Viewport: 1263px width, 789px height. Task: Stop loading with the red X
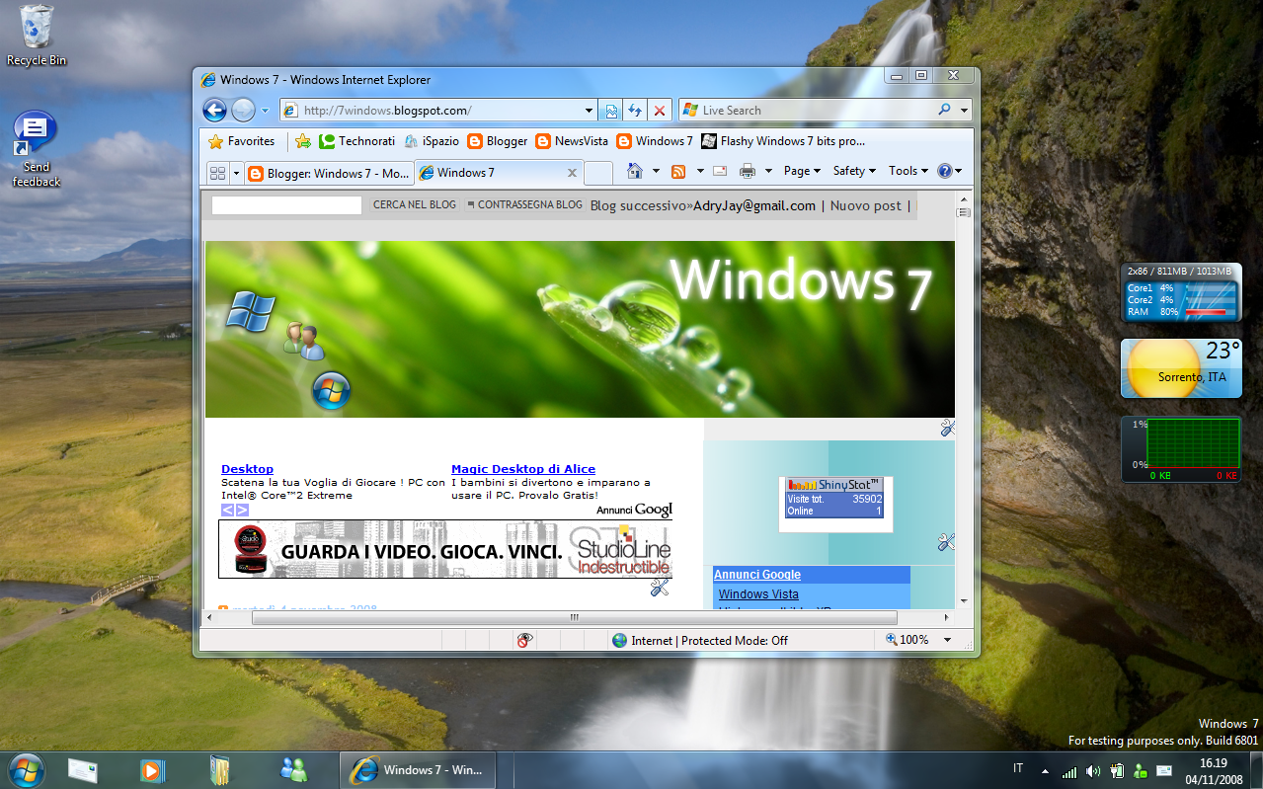(660, 111)
